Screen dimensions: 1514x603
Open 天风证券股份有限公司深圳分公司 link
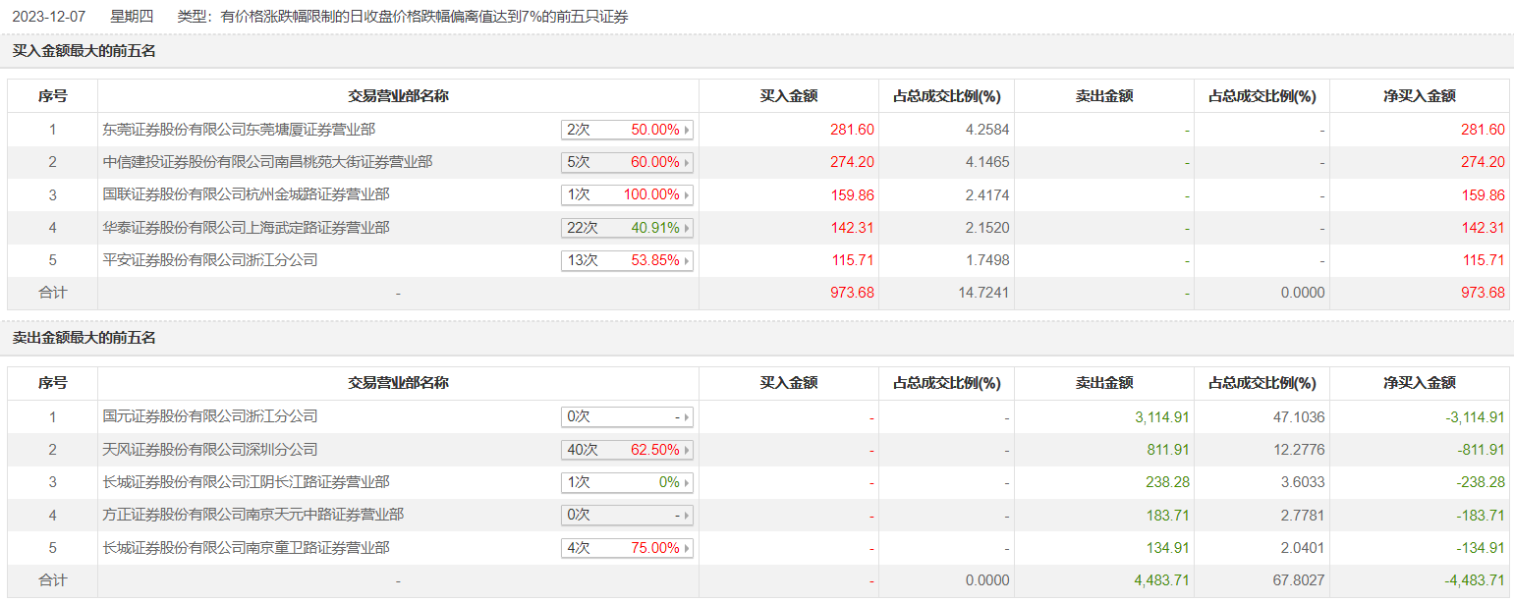pos(210,450)
